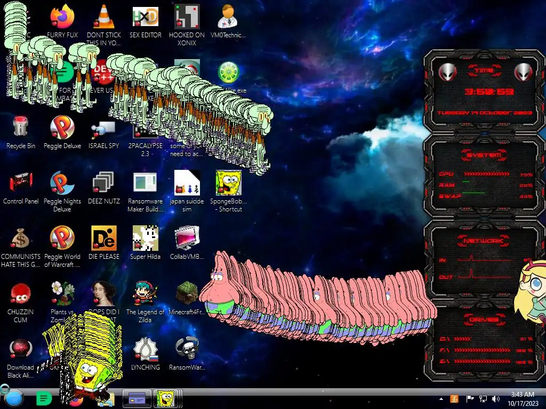546x409 pixels.
Task: Select the 2PACALYPSE 2.3 icon label
Action: 145,150
